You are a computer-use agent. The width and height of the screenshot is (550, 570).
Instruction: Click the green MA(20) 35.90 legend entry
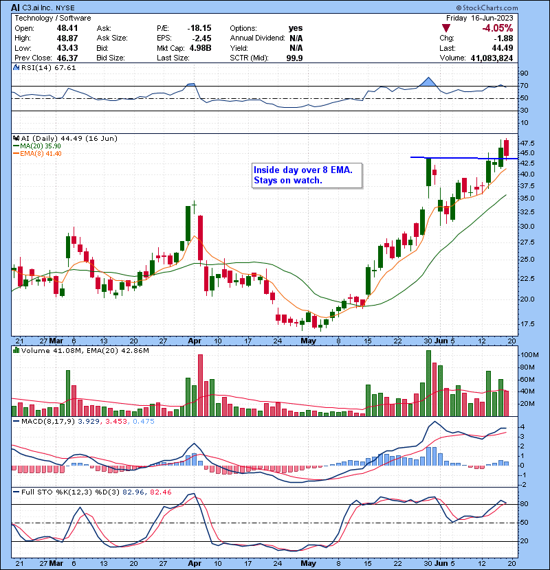37,146
